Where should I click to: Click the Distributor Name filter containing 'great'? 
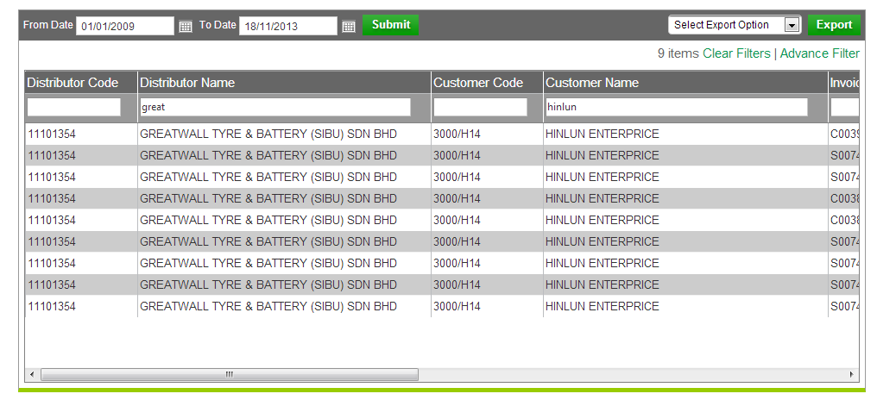click(x=275, y=107)
